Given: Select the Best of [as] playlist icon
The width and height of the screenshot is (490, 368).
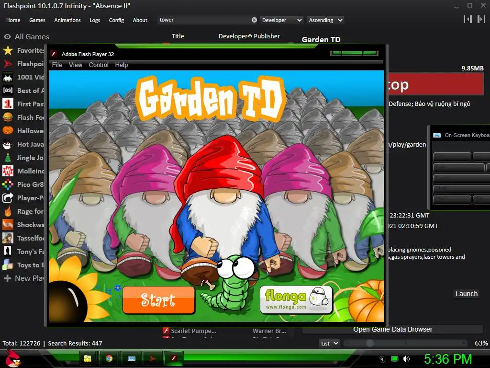Looking at the screenshot, I should point(8,91).
